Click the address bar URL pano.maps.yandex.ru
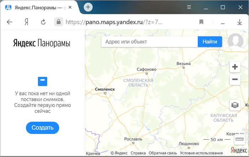The width and height of the screenshot is (249, 157). pyautogui.click(x=114, y=22)
